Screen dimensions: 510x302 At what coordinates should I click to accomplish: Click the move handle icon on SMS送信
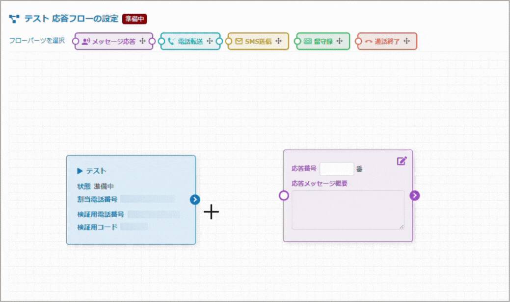(x=278, y=41)
